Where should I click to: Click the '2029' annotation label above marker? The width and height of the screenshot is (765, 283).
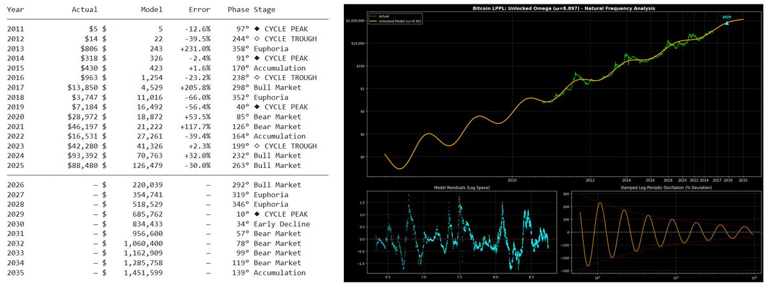coord(727,17)
